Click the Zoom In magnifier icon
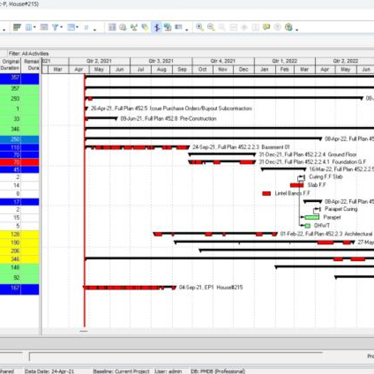 [x=200, y=27]
